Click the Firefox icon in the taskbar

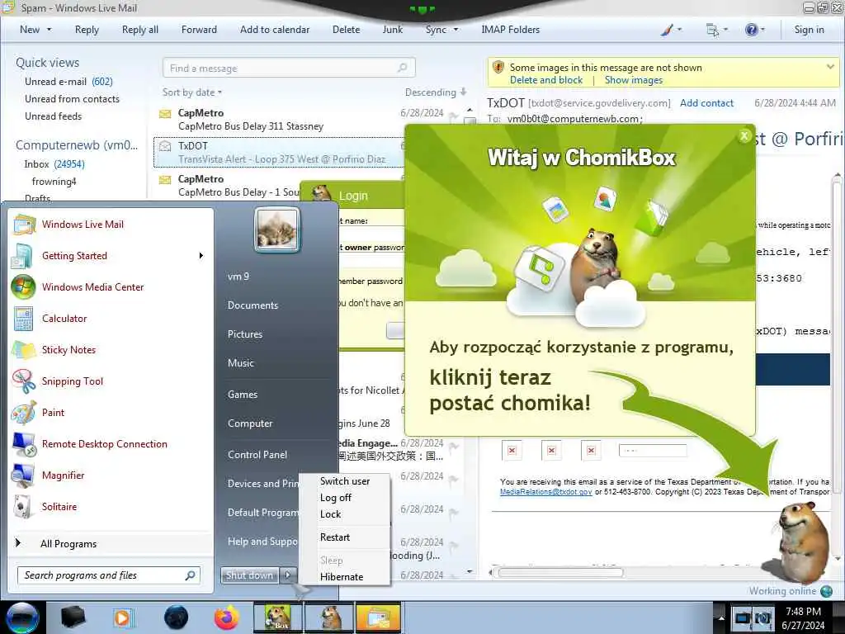tap(226, 617)
